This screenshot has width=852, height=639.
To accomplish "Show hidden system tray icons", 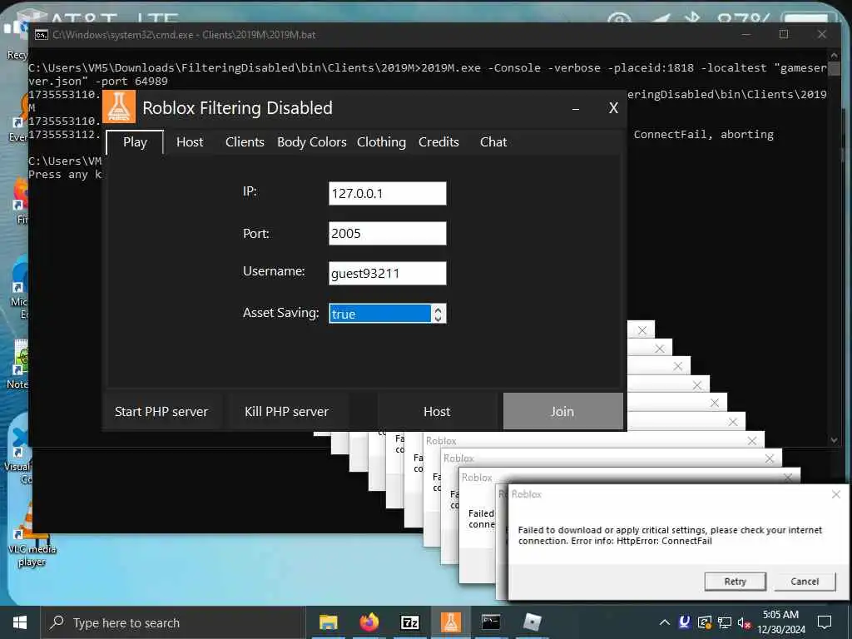I will pos(664,622).
